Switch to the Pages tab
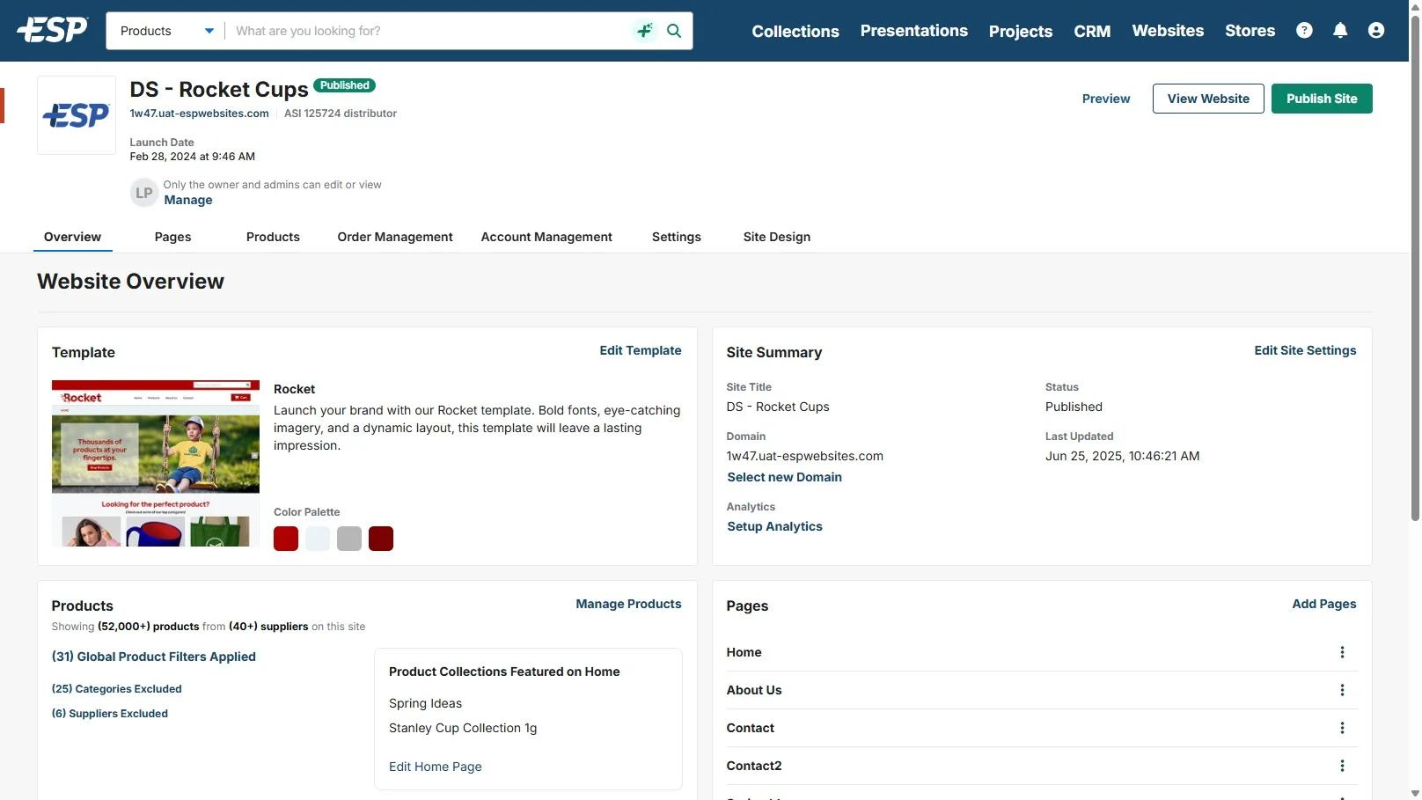Screen dimensions: 1422x800 point(172,237)
